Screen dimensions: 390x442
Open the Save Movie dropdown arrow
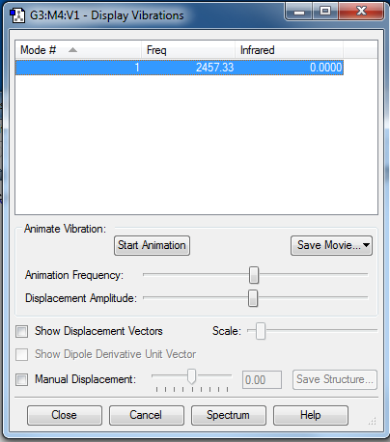click(366, 245)
